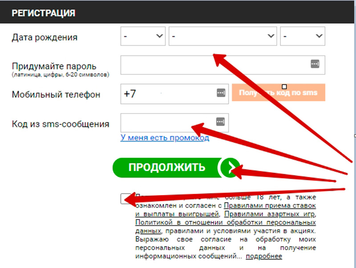Open the birth year dropdown
The image size is (356, 268).
pos(303,37)
